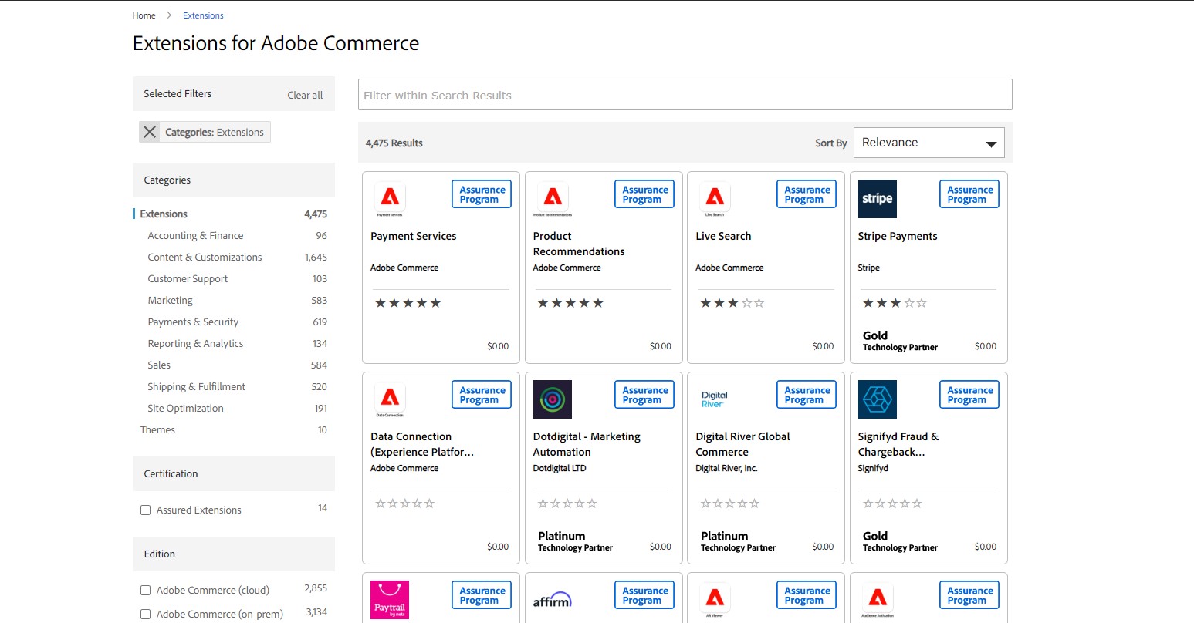This screenshot has height=623, width=1194.
Task: Click the Assurance Program badge on Stripe Payments
Action: [969, 194]
